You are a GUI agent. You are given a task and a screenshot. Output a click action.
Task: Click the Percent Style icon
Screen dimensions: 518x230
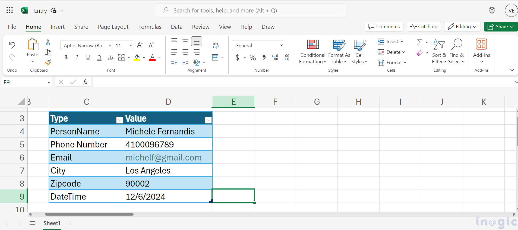(x=252, y=58)
